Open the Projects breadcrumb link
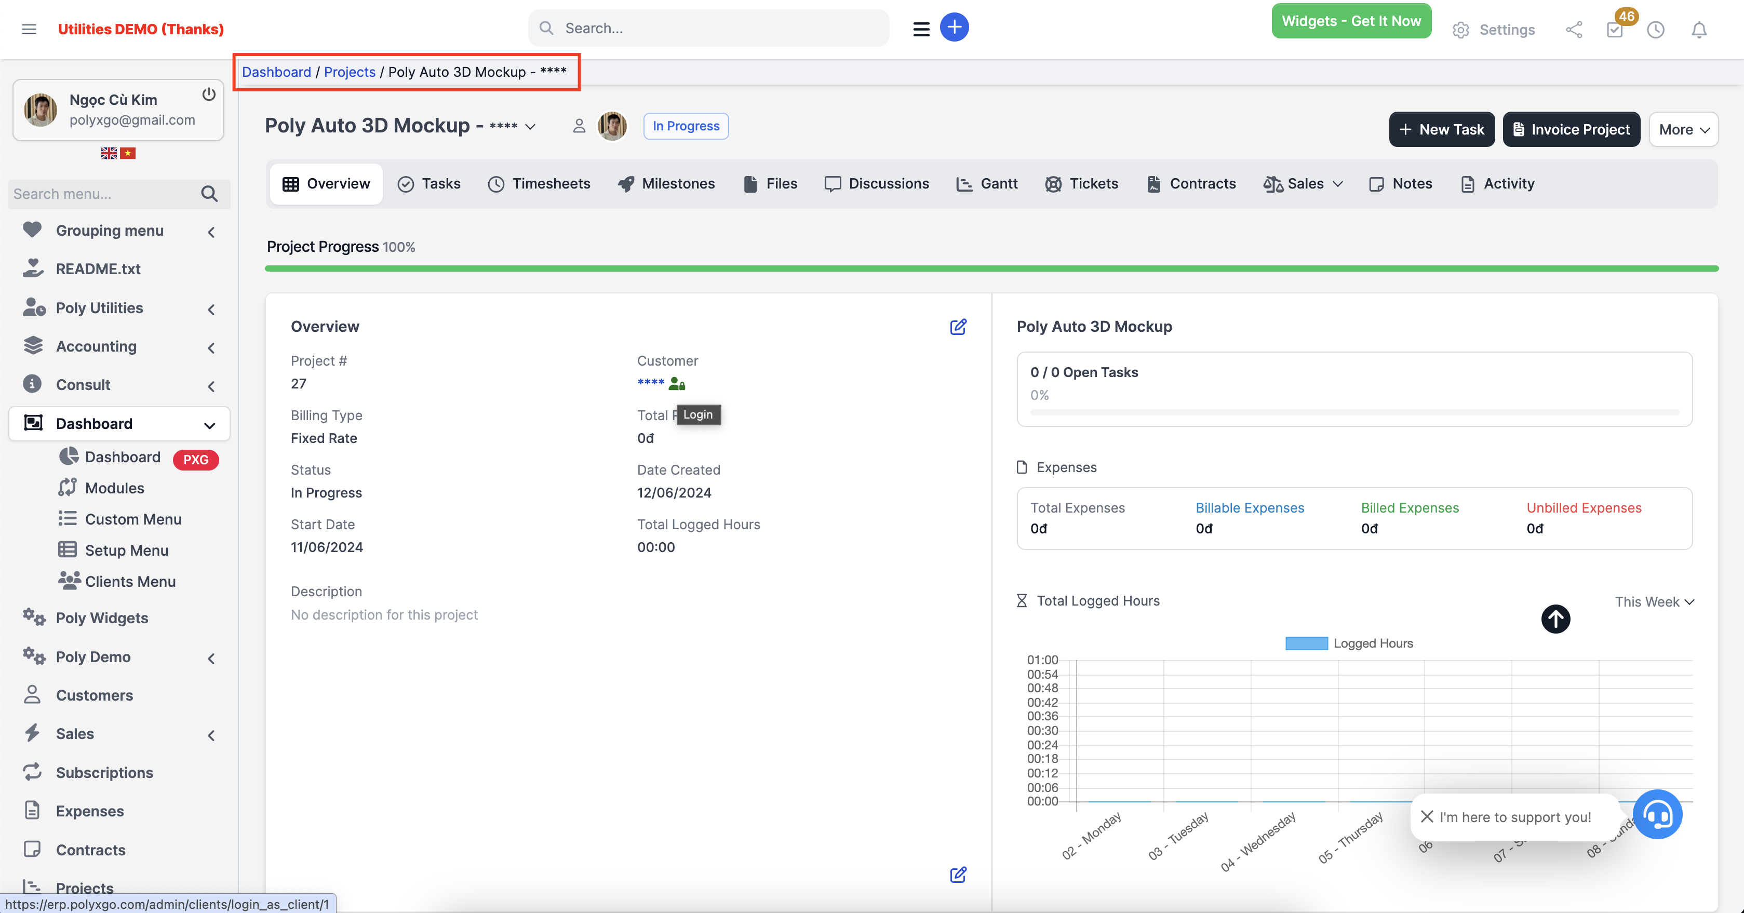 350,72
